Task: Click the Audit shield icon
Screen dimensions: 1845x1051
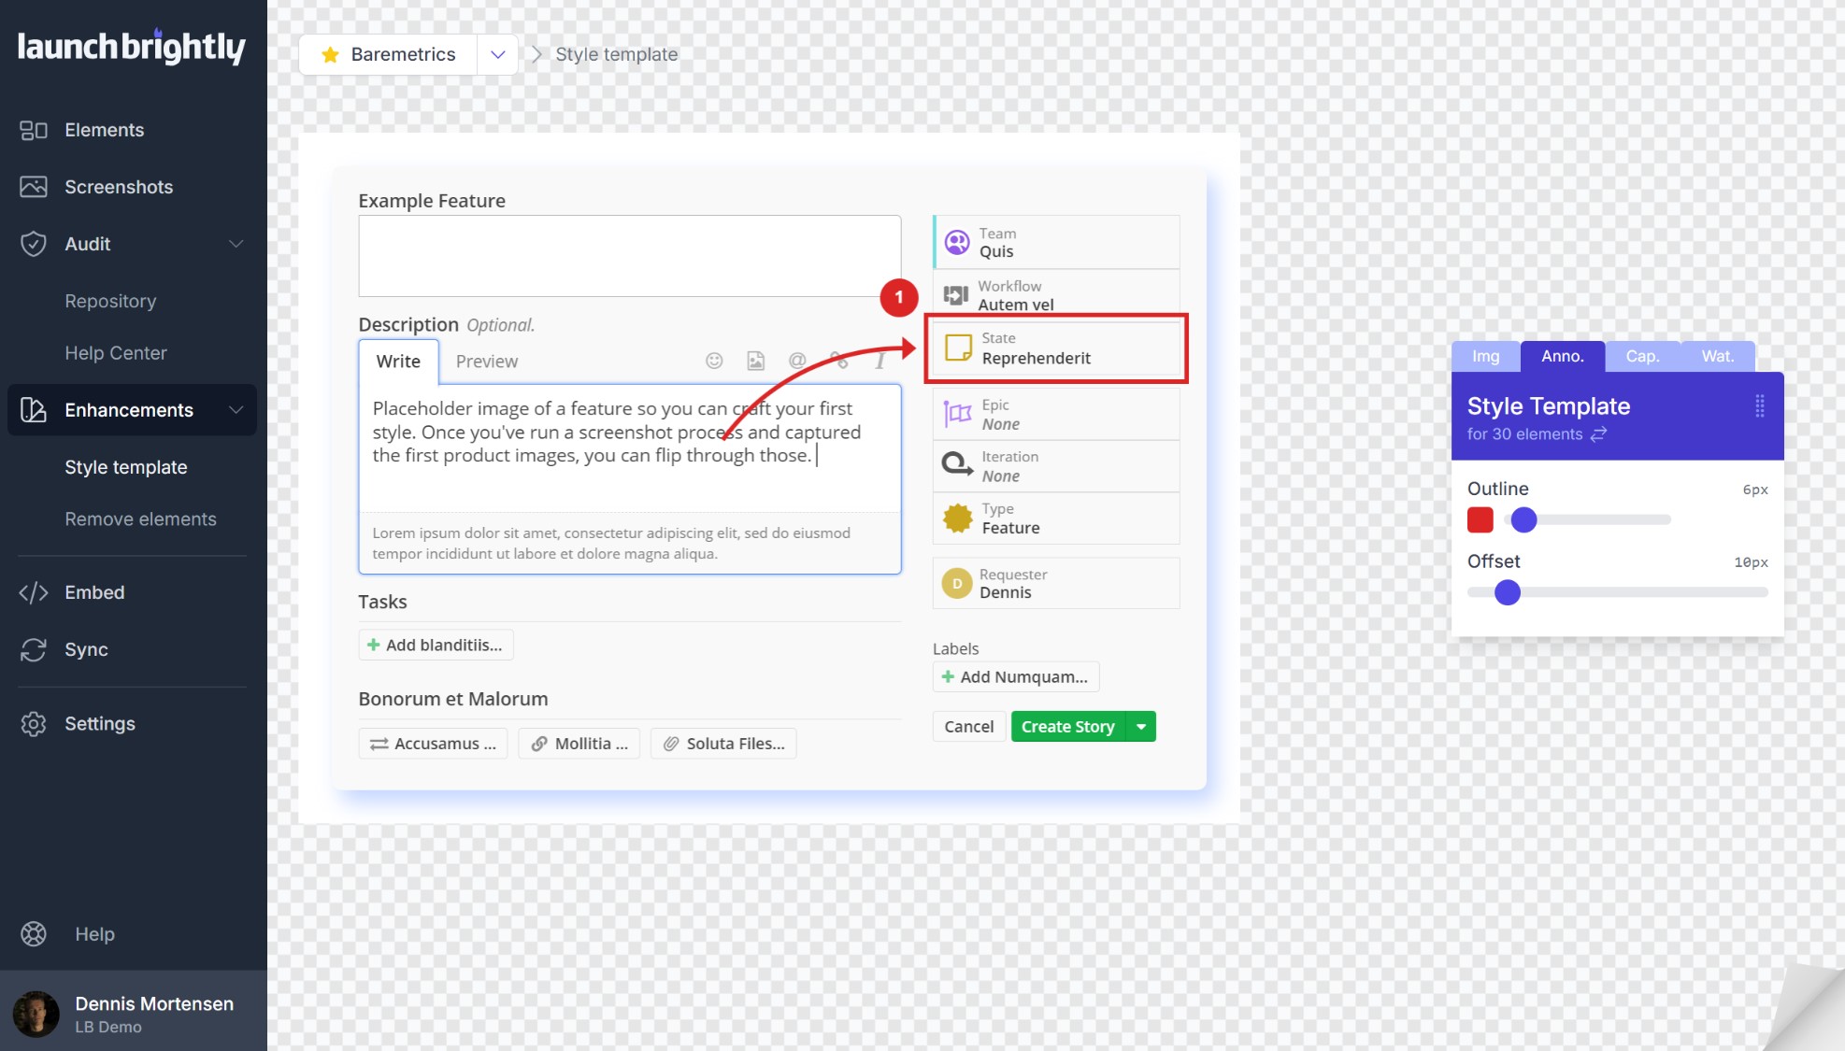Action: click(x=34, y=244)
